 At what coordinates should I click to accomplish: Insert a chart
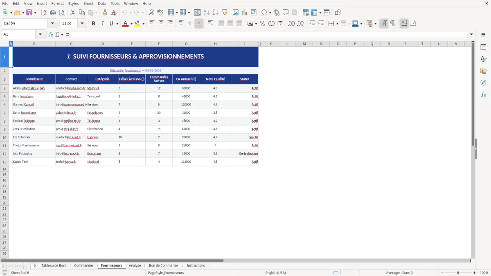tap(244, 12)
